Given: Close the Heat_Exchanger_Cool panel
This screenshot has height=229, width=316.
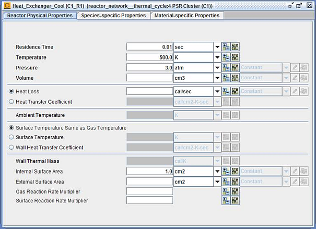Looking at the screenshot, I should (310, 5).
